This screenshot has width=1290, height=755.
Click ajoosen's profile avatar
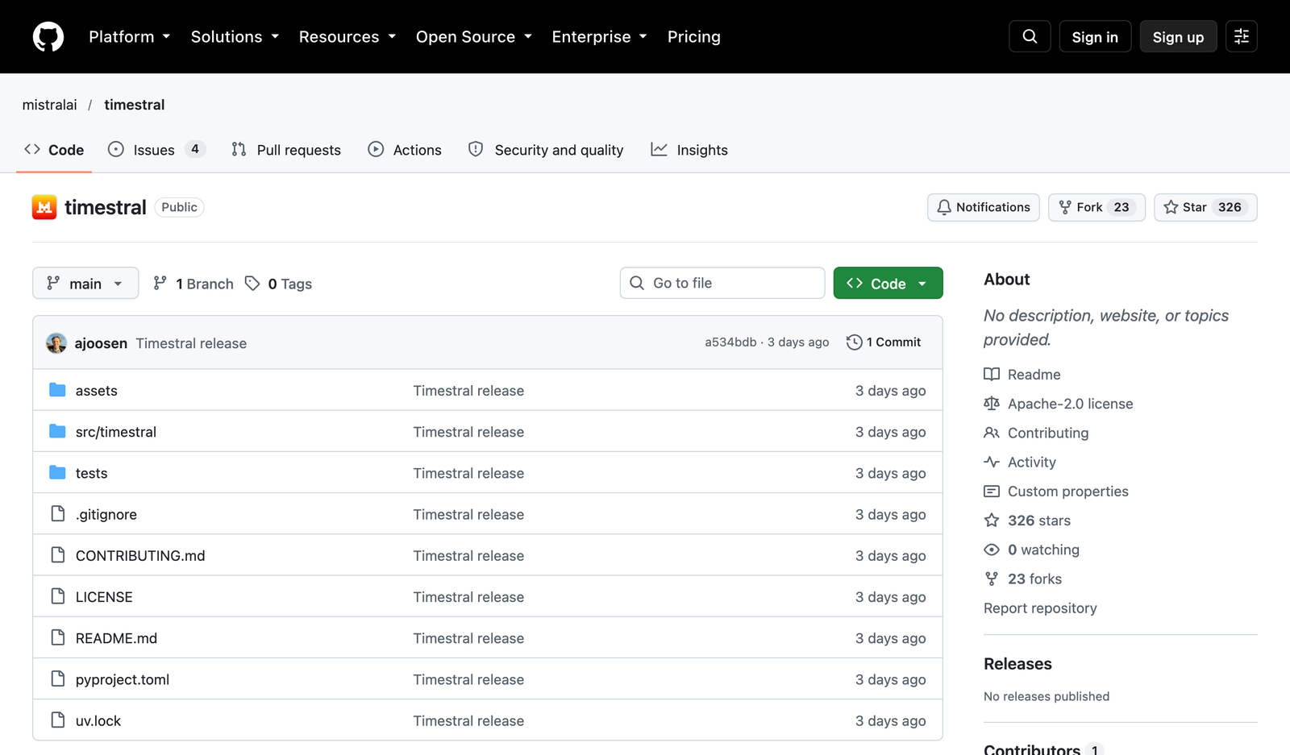(x=56, y=342)
